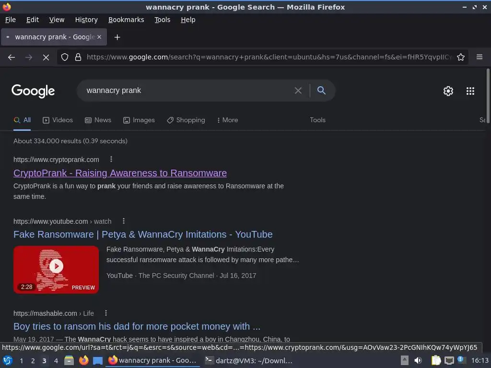Open the Google apps grid

[470, 91]
